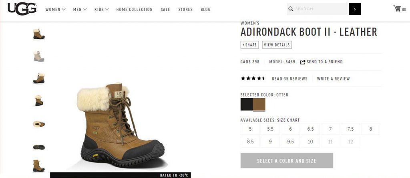Select the black color swatch
The width and height of the screenshot is (410, 178).
click(x=247, y=105)
